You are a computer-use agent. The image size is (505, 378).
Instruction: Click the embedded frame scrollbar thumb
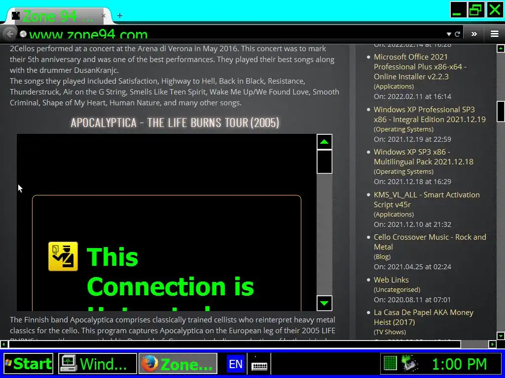tap(325, 161)
